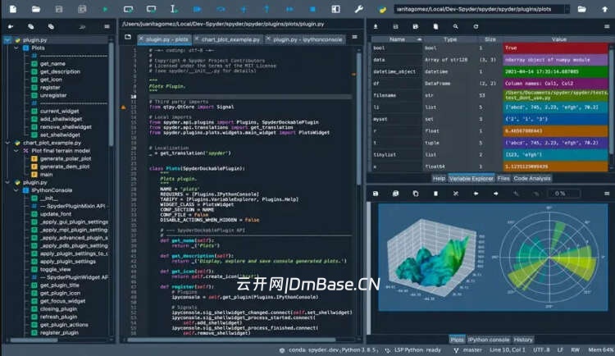The height and width of the screenshot is (356, 615).
Task: Step out of function in debugger
Action: click(266, 9)
